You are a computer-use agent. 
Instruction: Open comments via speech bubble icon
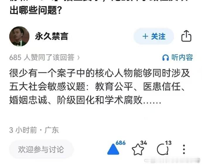(x=162, y=149)
